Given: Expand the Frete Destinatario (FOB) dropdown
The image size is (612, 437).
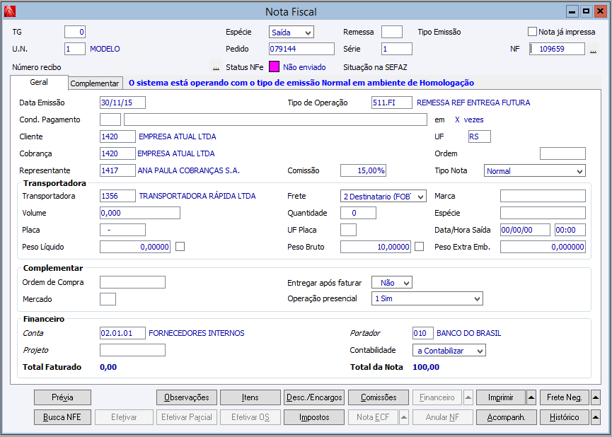Looking at the screenshot, I should tap(383, 197).
